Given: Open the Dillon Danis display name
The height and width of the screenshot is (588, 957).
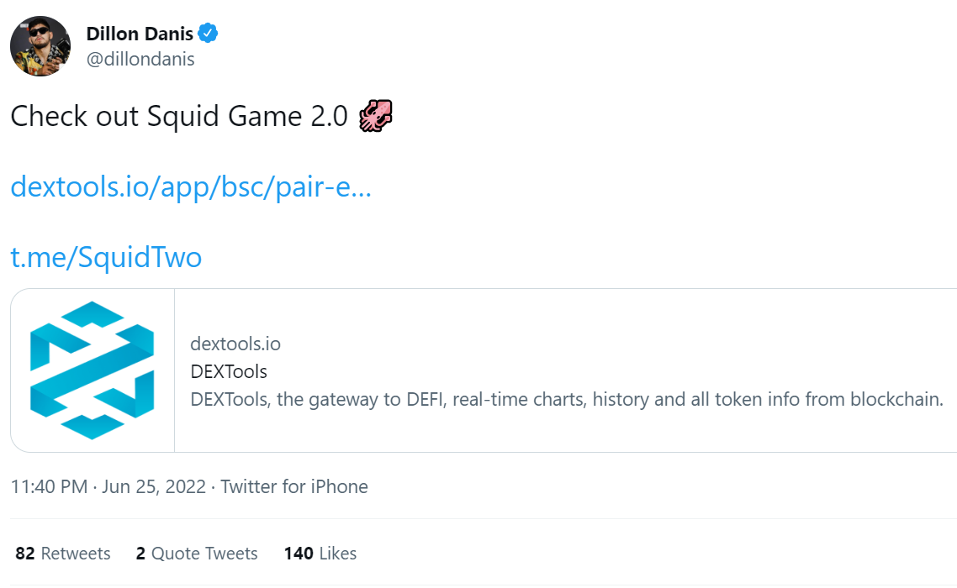Looking at the screenshot, I should pyautogui.click(x=140, y=34).
